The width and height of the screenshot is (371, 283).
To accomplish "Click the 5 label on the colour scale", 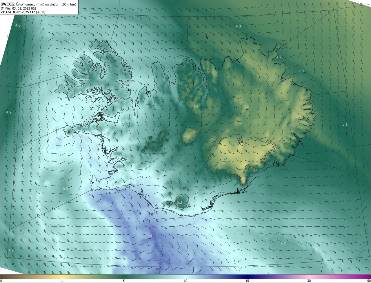I will [x=124, y=281].
